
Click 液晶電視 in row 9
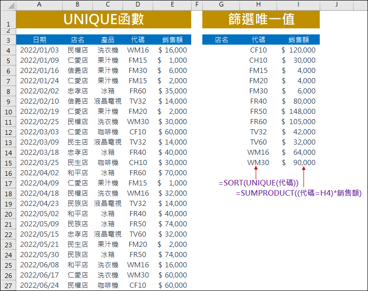108,101
